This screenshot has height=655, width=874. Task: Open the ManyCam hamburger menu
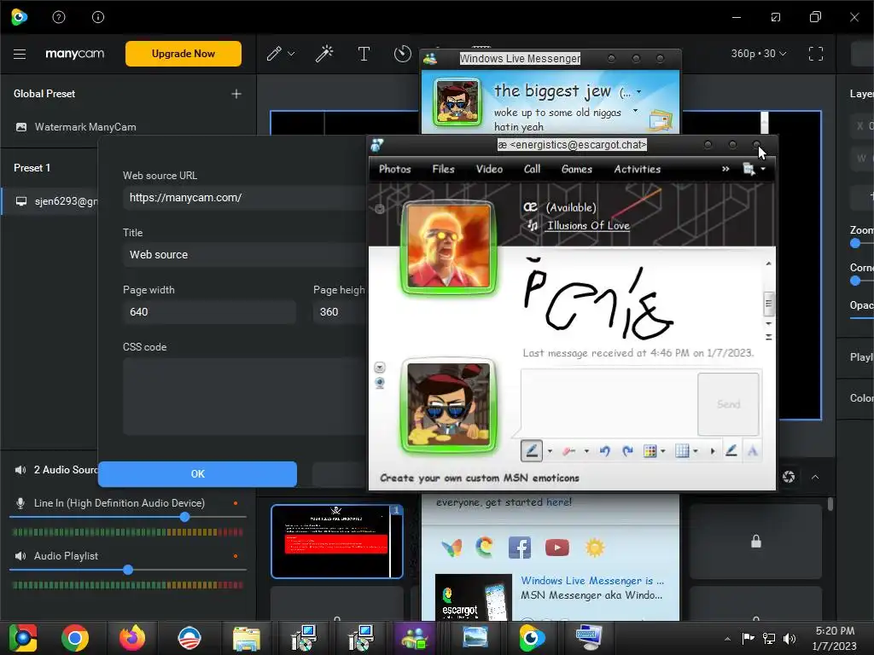coord(20,54)
